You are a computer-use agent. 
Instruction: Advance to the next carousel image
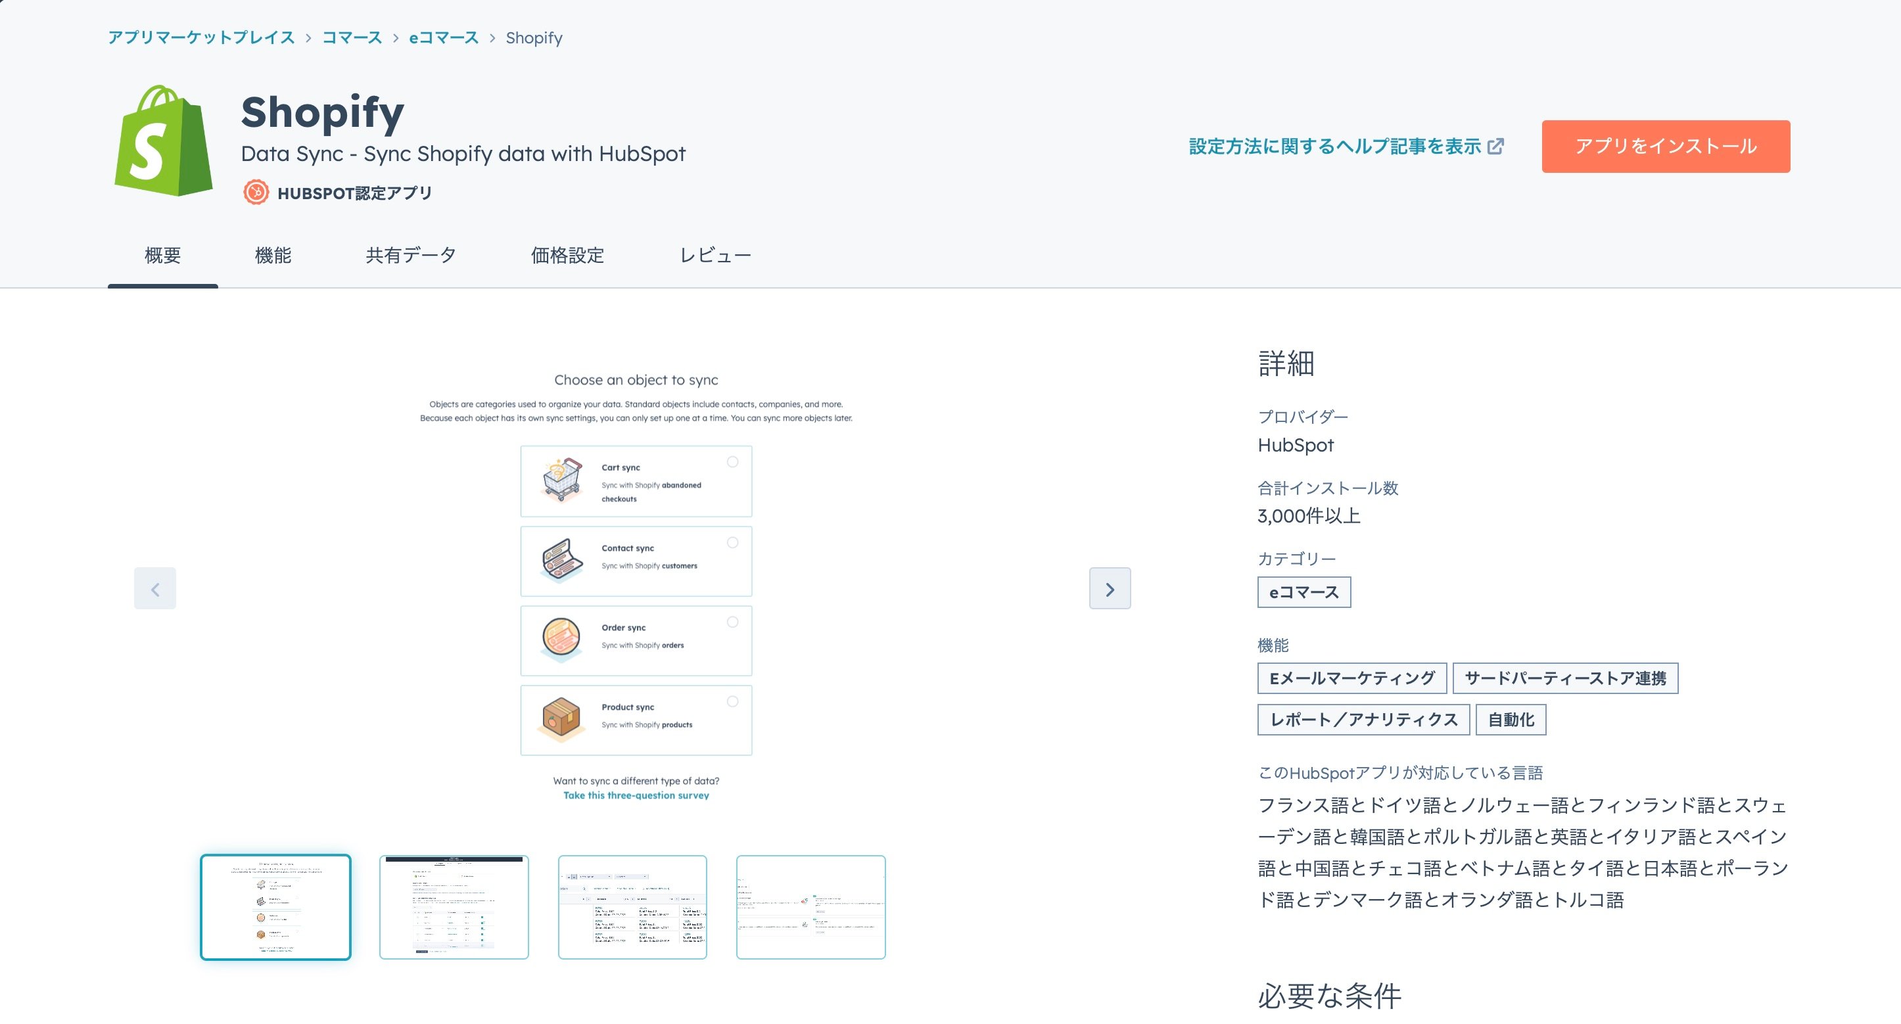[1109, 588]
